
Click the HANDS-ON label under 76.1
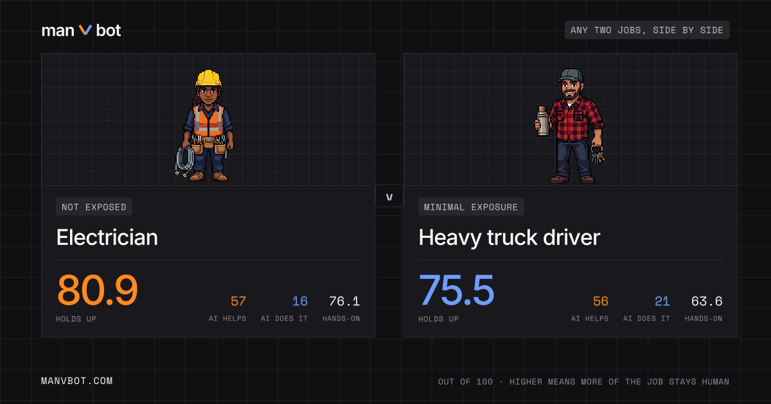point(341,319)
